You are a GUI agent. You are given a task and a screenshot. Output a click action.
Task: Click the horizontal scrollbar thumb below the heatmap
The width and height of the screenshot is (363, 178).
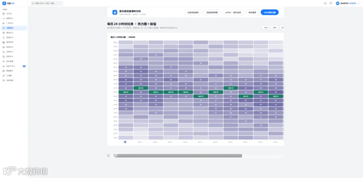point(179,155)
